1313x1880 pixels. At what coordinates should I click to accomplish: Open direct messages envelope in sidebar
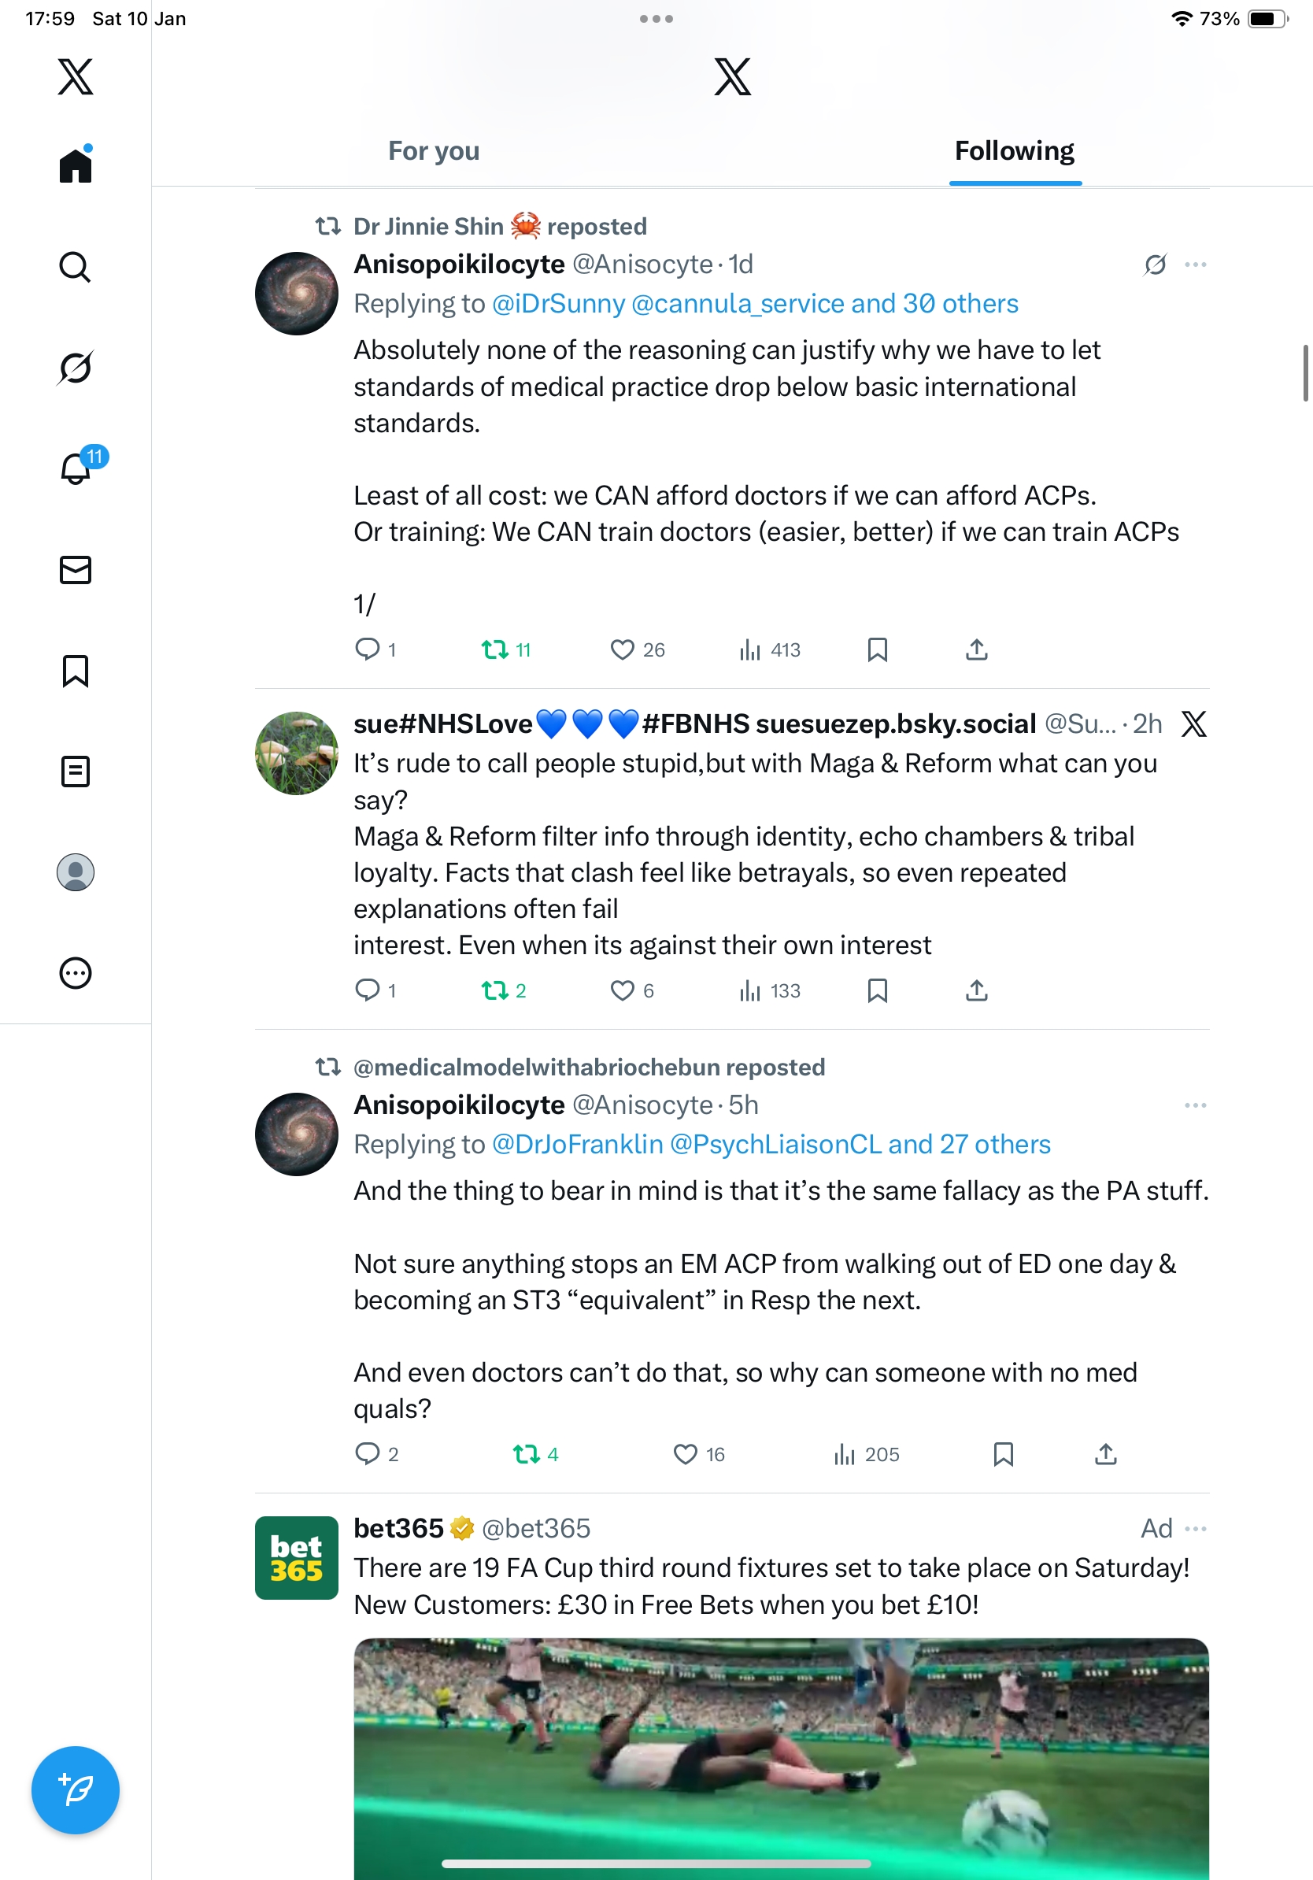(76, 570)
